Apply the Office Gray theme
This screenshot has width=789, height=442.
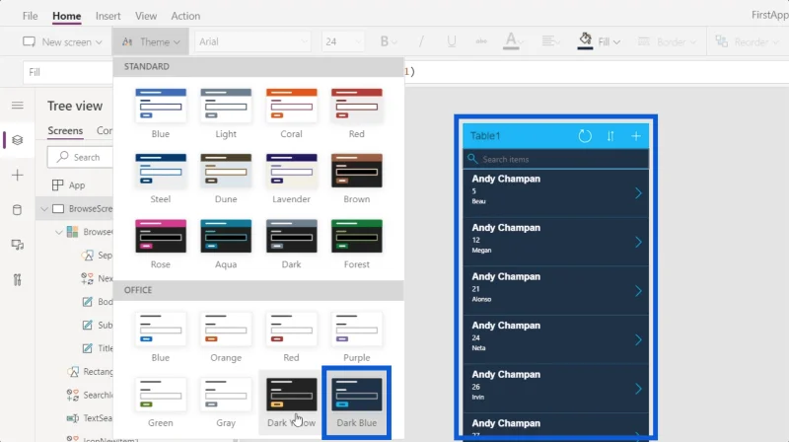pyautogui.click(x=226, y=403)
